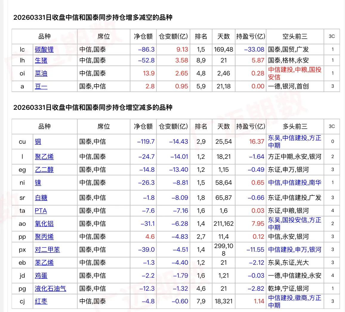Open the 氧化铝 commodity link
This screenshot has width=345, height=312.
(x=44, y=224)
